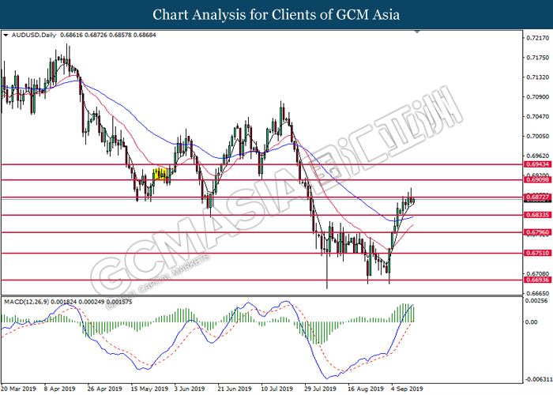553x395 pixels.
Task: Click the MACD -0.006311 scale value
Action: [537, 379]
